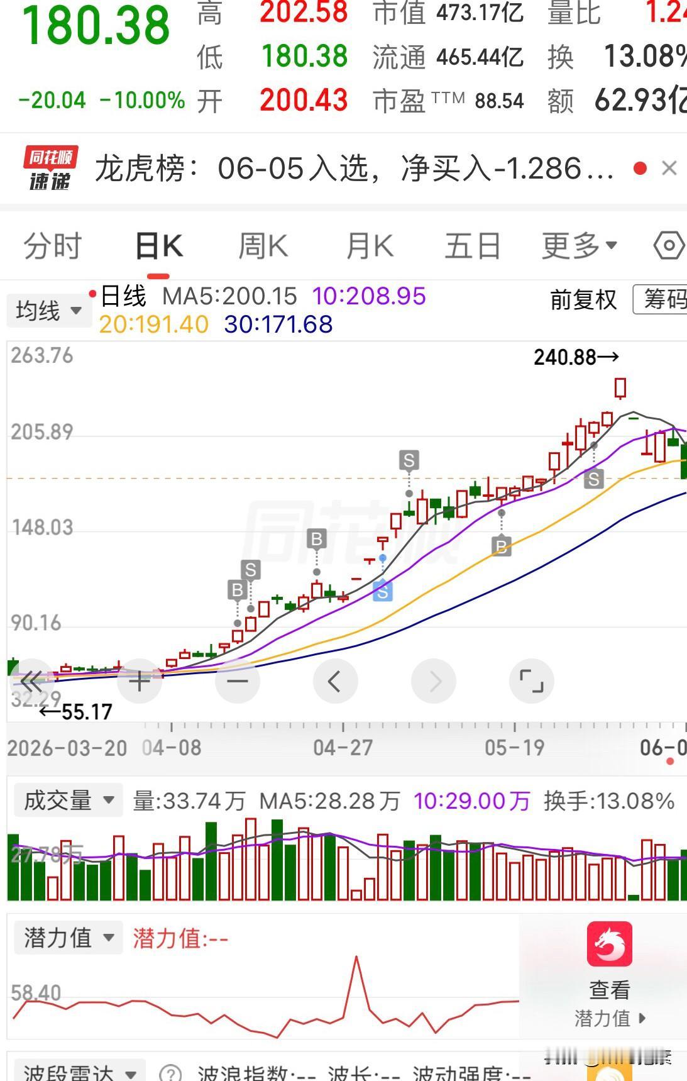Switch to 月K tab
The image size is (687, 1081).
(370, 245)
